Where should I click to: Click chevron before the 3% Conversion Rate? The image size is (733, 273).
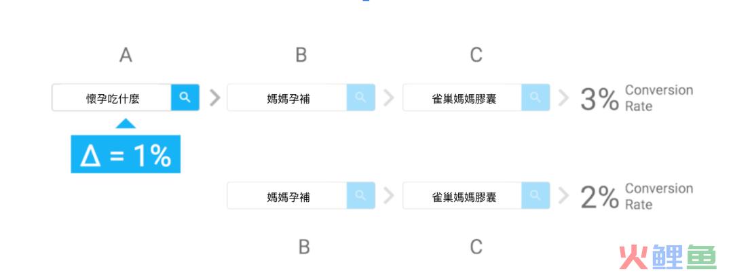click(x=564, y=98)
